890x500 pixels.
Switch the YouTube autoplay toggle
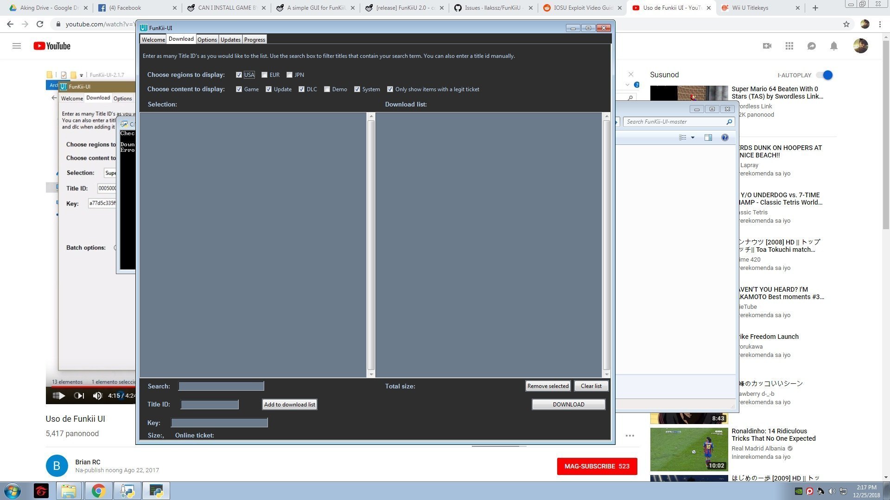(x=825, y=75)
